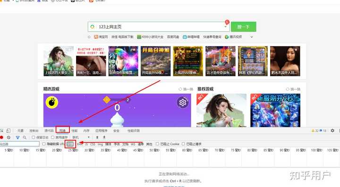Enable the 禁用缓存 checkbox
Image resolution: width=340 pixels, height=187 pixels.
click(53, 137)
